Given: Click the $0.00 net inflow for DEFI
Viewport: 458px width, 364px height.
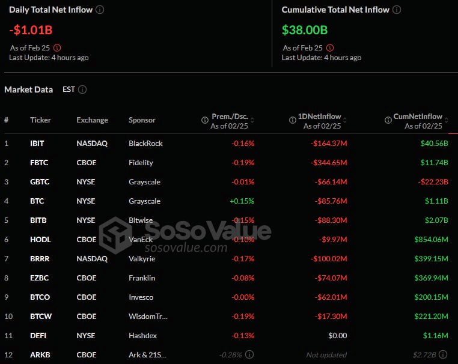Looking at the screenshot, I should (x=338, y=336).
